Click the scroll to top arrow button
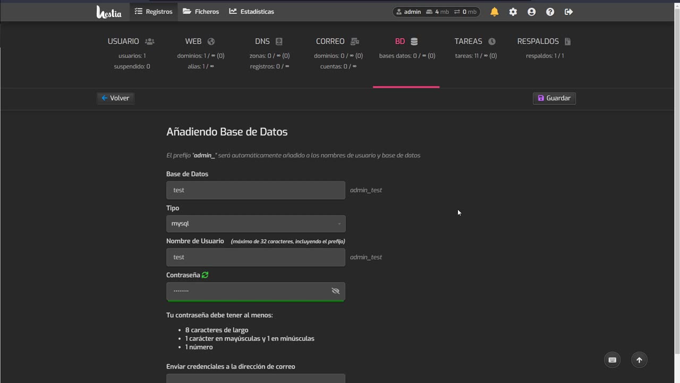The width and height of the screenshot is (680, 383). point(639,360)
